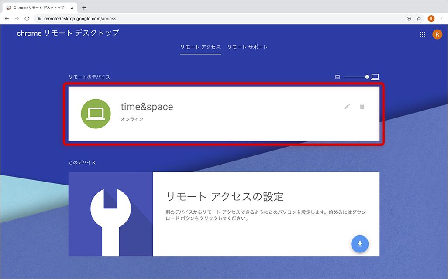
Task: Open Chrome profile R icon in toolbar
Action: (x=431, y=19)
